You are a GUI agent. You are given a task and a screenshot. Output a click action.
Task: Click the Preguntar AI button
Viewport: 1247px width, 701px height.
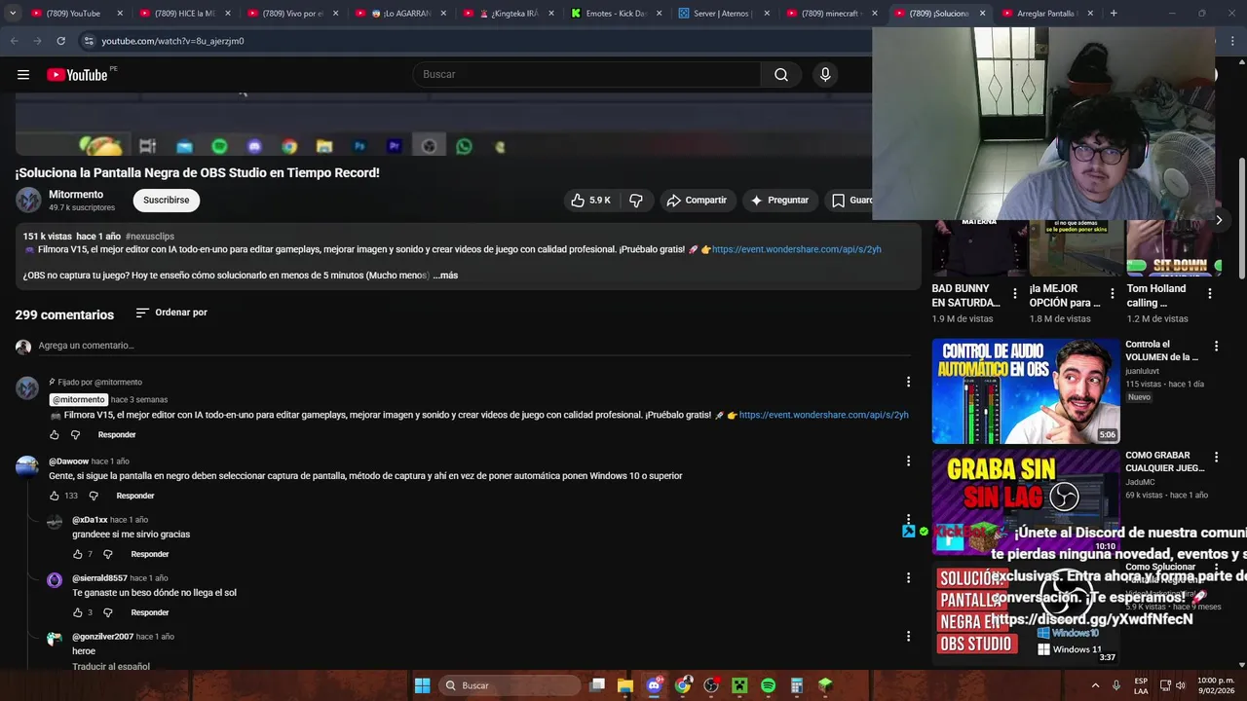pos(779,201)
